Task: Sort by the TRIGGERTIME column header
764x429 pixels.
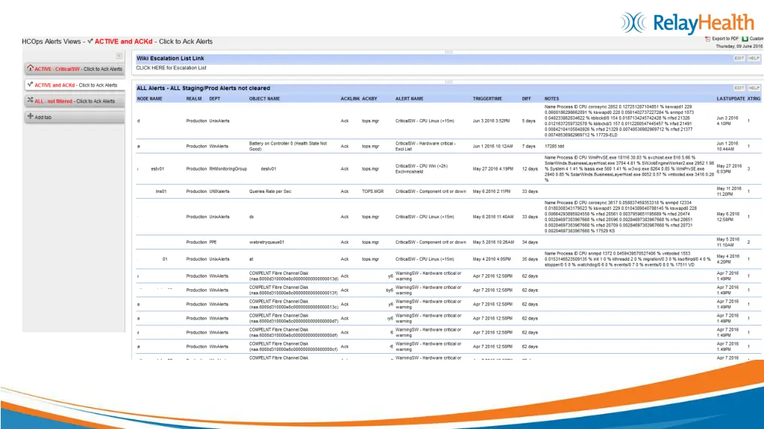Action: (x=487, y=99)
